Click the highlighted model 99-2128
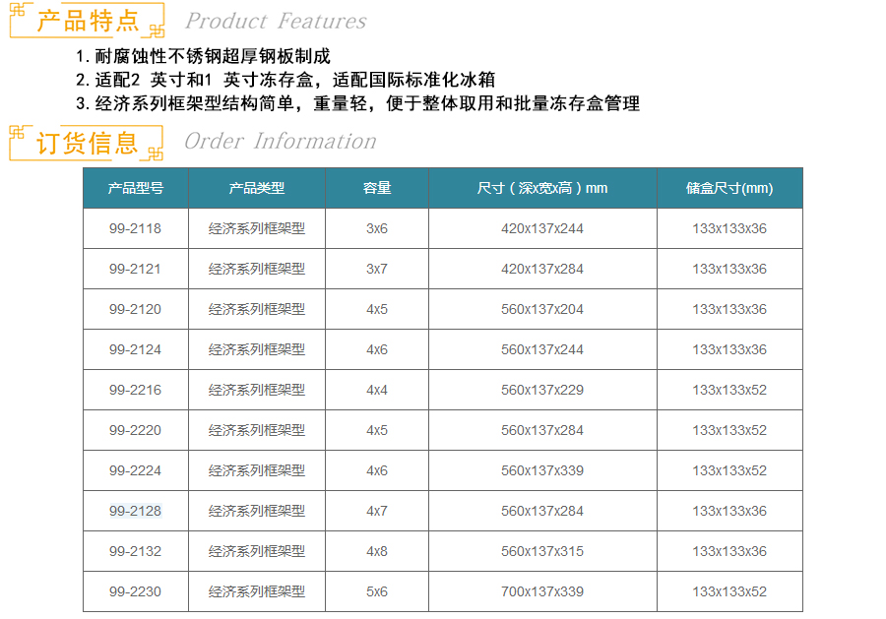The width and height of the screenshot is (886, 619). click(136, 511)
